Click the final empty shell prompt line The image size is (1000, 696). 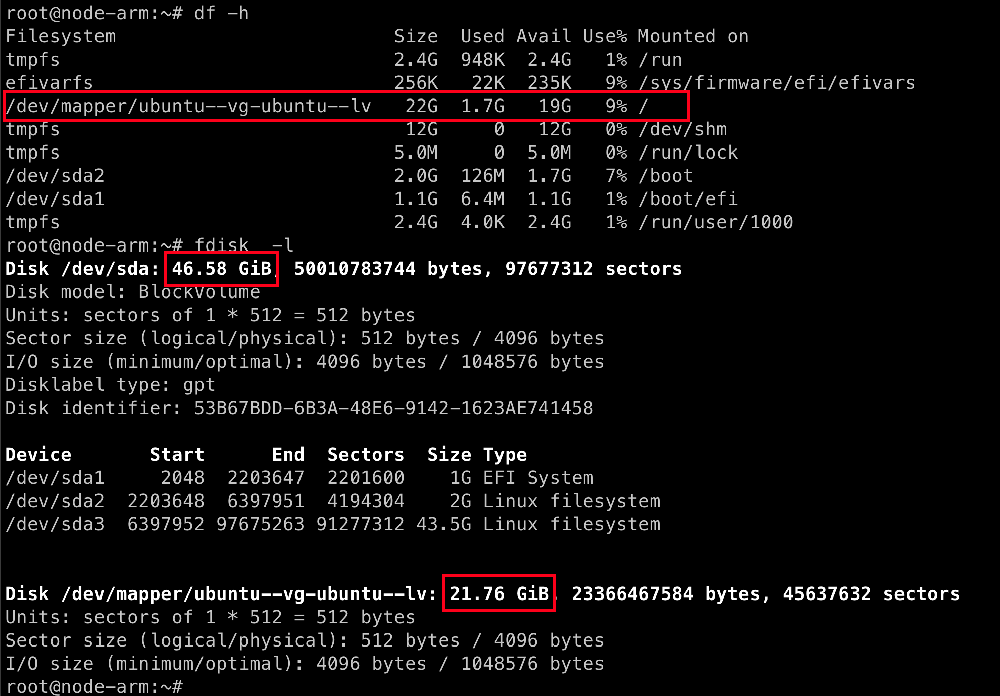click(93, 687)
